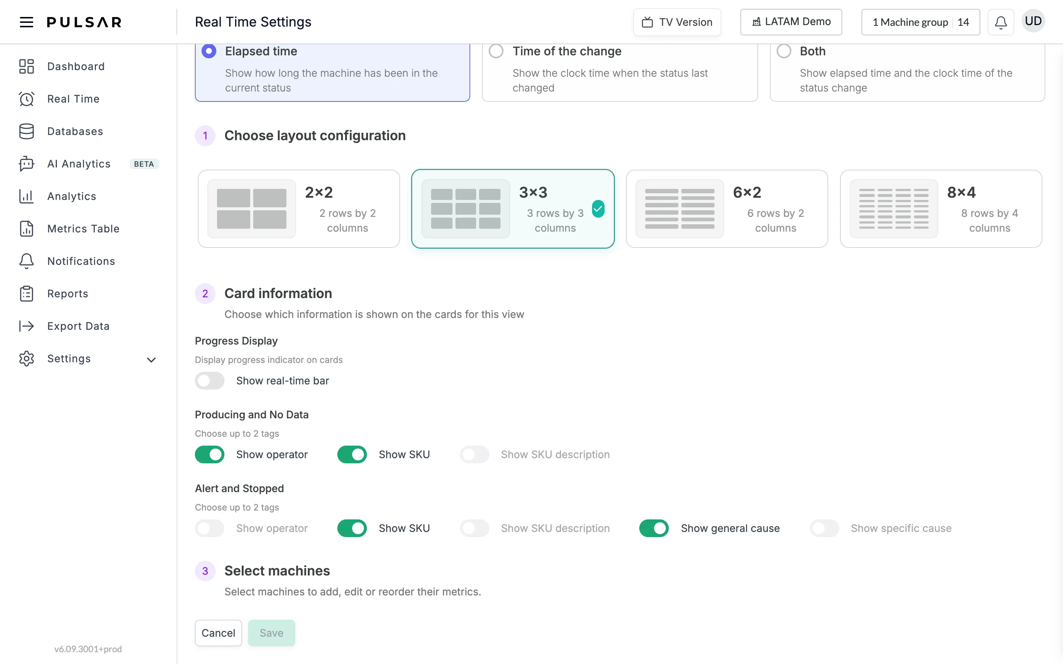Enable the Show real-time bar toggle
The image size is (1063, 664).
coord(210,381)
